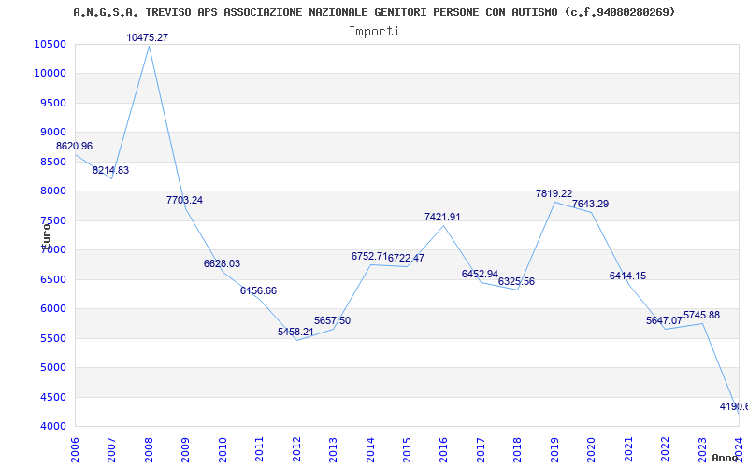Click the 7819.22 data label

[x=554, y=194]
